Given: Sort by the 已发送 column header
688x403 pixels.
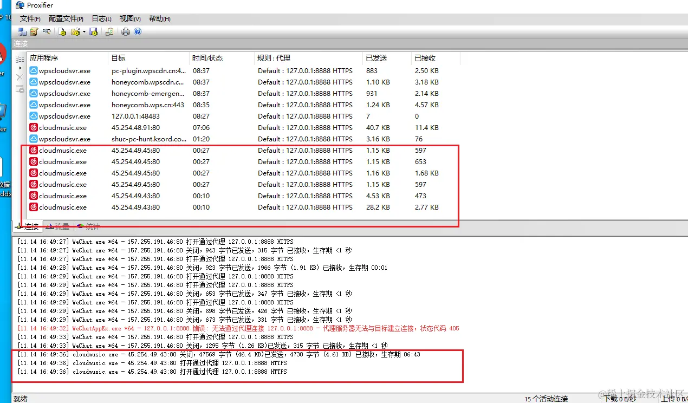Looking at the screenshot, I should [x=387, y=58].
